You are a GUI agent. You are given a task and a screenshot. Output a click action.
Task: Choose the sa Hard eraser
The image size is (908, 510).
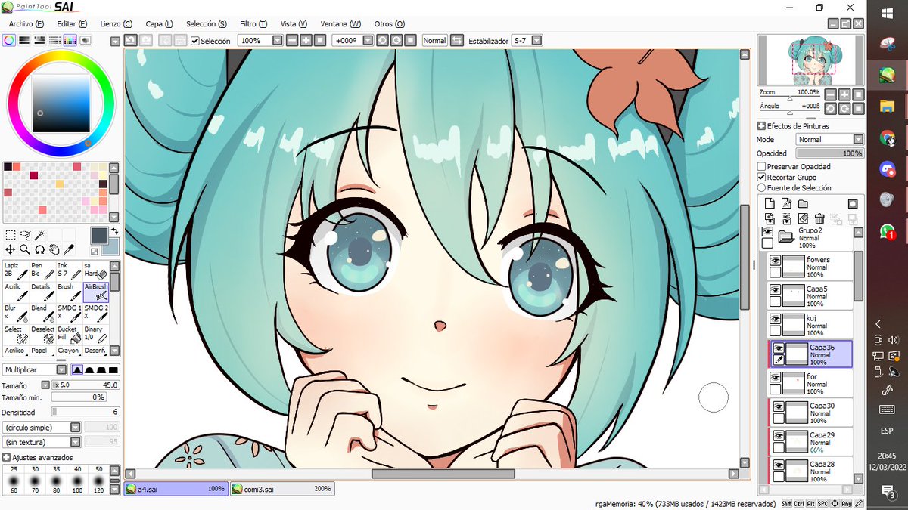[x=95, y=271]
